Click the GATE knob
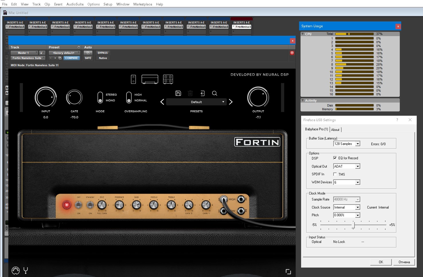Viewport: 423px width, 277px height. tap(74, 98)
